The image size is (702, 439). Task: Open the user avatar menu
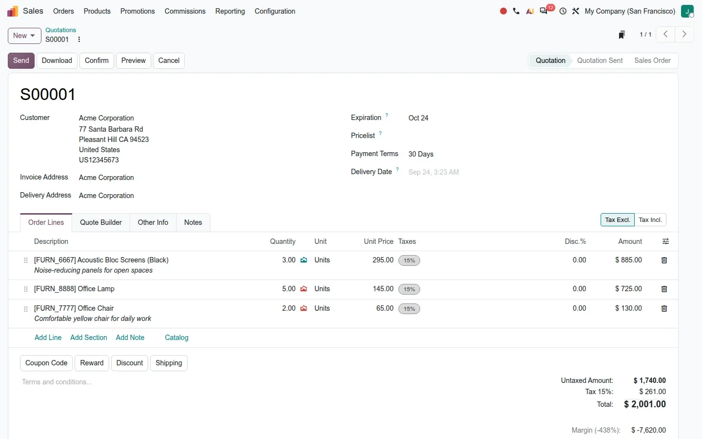coord(687,11)
